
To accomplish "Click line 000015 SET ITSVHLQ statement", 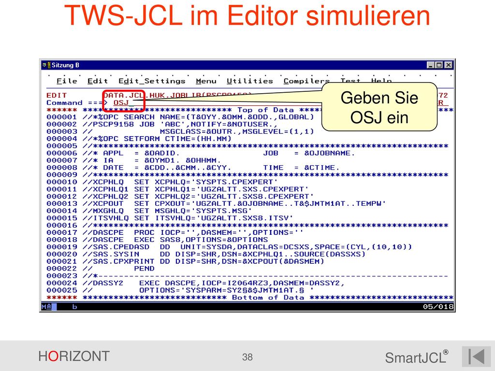I will point(170,218).
